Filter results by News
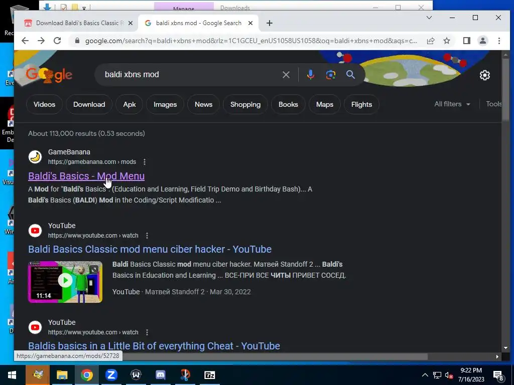 tap(204, 104)
